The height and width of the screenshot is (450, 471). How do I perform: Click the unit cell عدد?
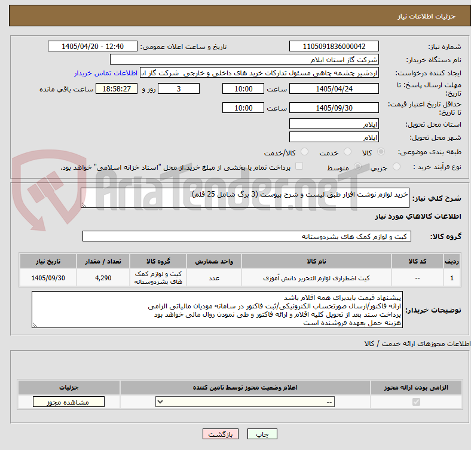[x=214, y=278]
